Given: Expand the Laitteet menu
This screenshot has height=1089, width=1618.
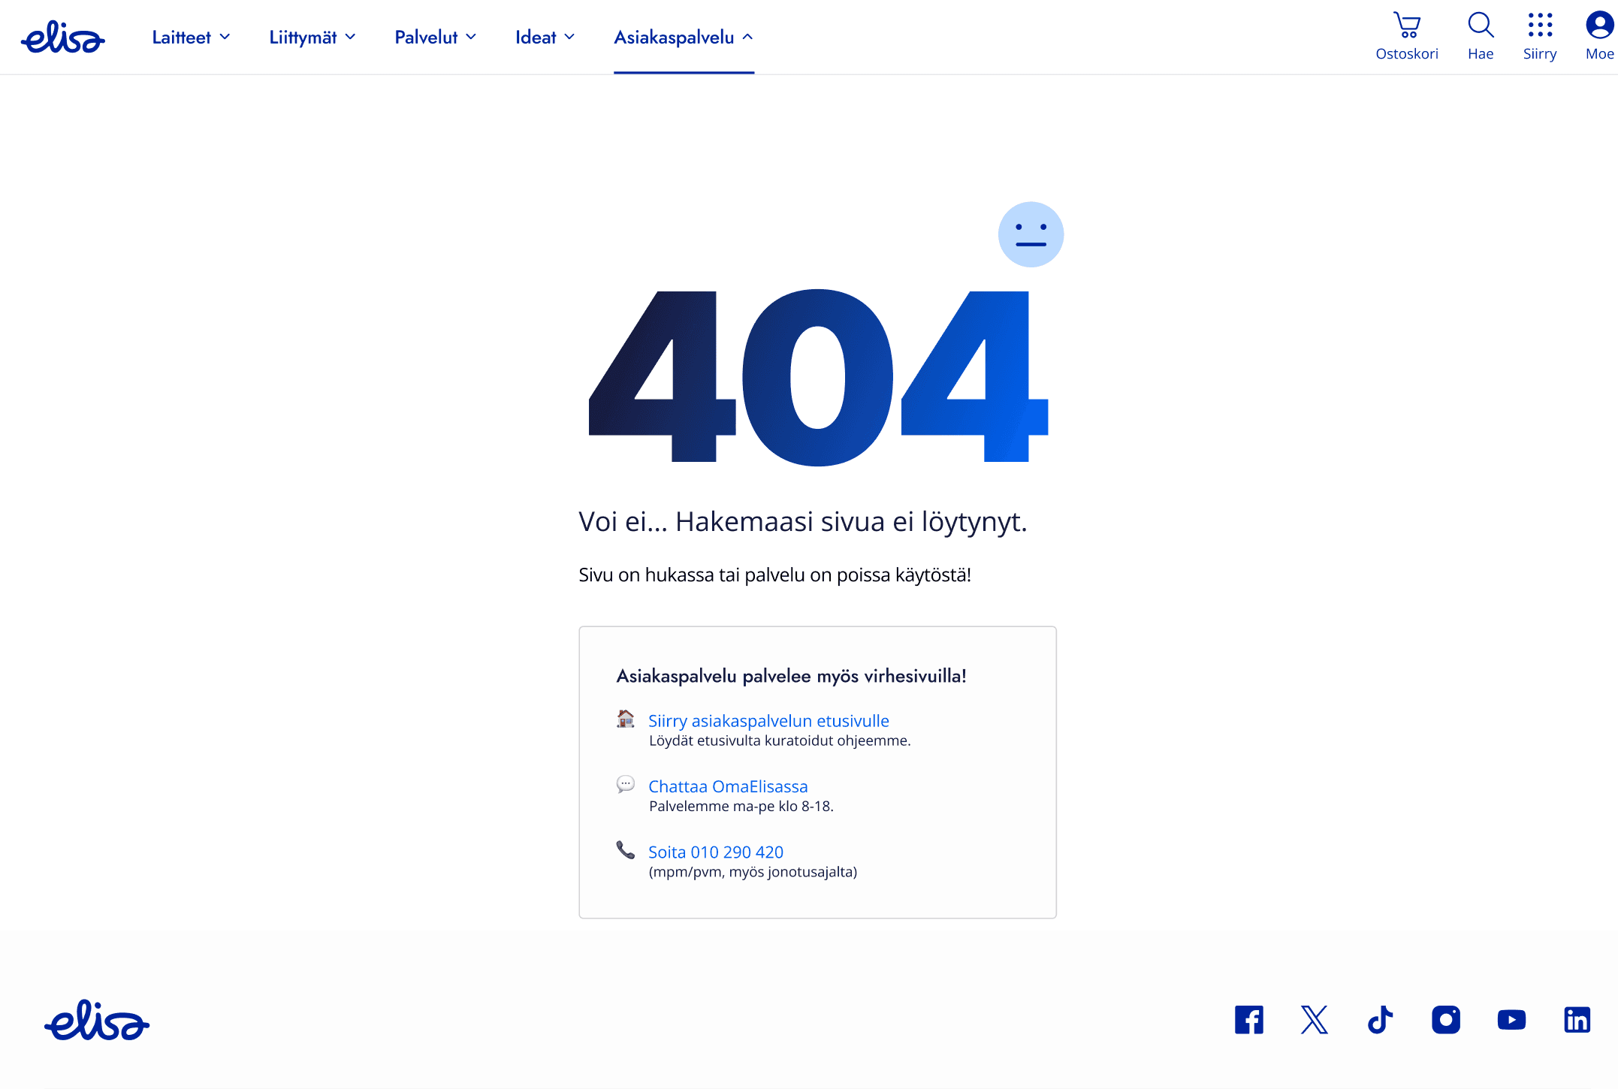Looking at the screenshot, I should (191, 38).
